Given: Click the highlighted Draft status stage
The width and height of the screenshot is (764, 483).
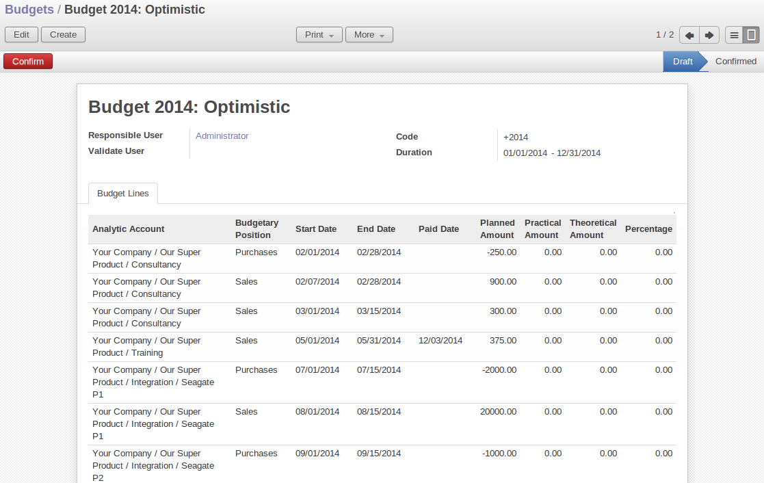Looking at the screenshot, I should (682, 61).
